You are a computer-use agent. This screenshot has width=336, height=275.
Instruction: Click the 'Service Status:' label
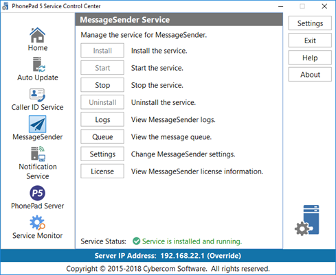pos(103,241)
